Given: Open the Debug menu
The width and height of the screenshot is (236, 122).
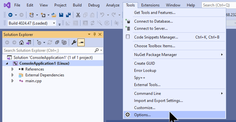Looking at the screenshot, I should point(94,5).
